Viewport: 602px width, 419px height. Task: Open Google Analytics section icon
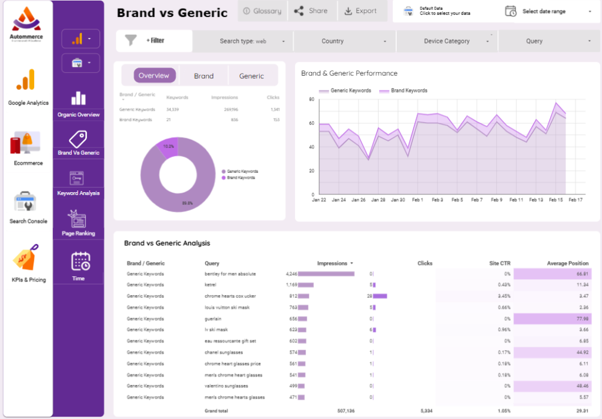click(x=25, y=79)
